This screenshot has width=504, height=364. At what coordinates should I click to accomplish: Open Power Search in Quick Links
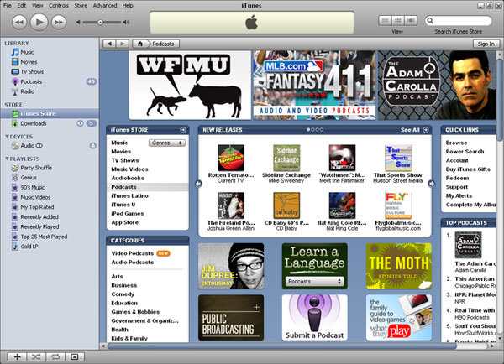[465, 152]
